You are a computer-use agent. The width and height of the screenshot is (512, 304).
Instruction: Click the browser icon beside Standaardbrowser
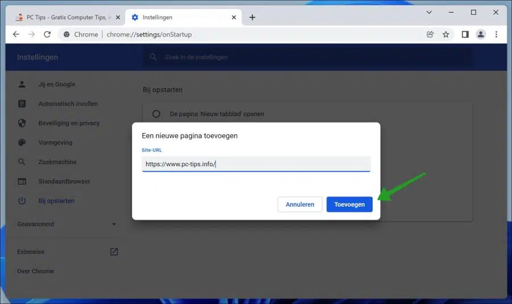tap(22, 181)
